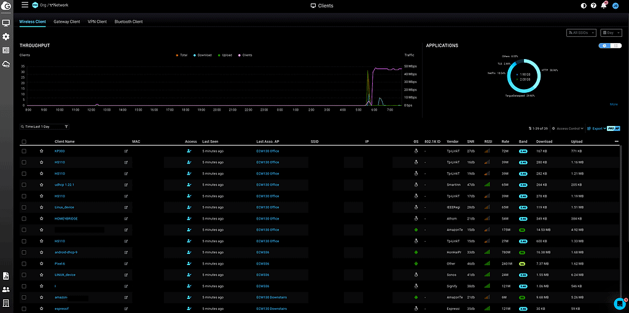Viewport: 629px width, 313px height.
Task: Click the access icon for Pixel-6 row
Action: (x=189, y=263)
